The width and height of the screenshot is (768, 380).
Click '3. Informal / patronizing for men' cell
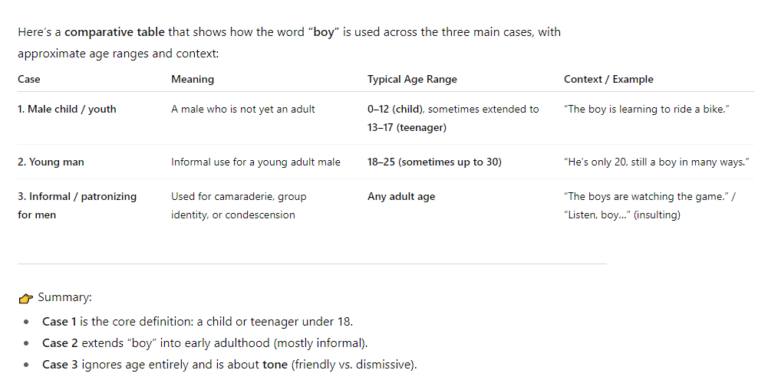click(77, 205)
